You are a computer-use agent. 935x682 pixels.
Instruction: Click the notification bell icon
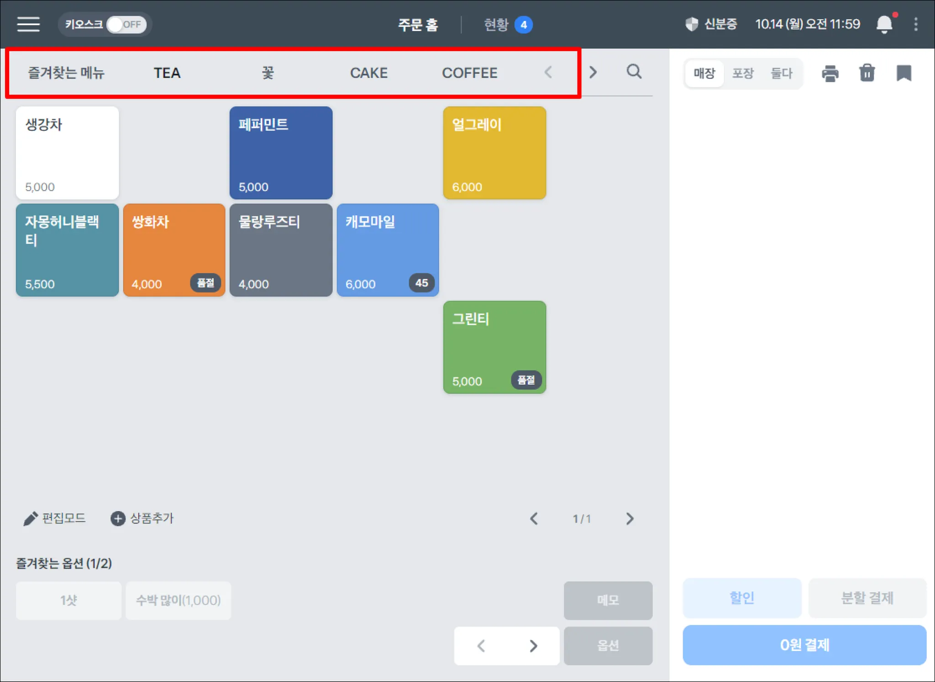tap(884, 24)
